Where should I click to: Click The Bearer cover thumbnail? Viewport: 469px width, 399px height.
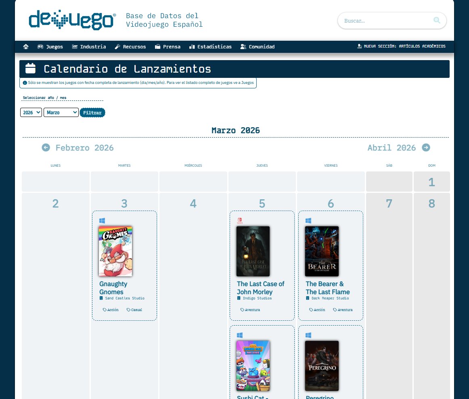tap(322, 251)
